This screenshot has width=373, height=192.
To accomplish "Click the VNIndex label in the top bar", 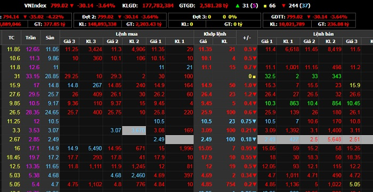I will point(35,5).
